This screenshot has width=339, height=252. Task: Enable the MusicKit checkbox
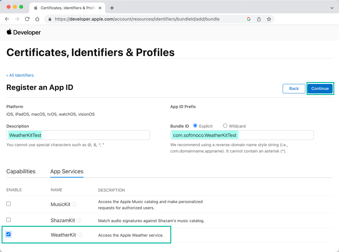click(x=9, y=204)
